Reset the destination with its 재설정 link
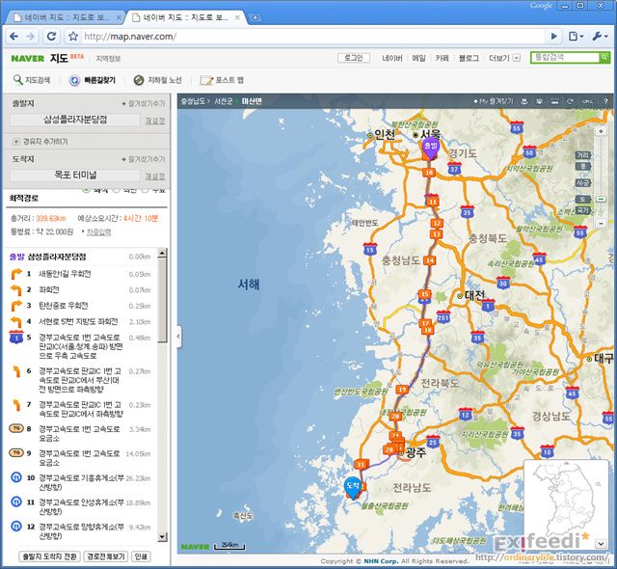The image size is (617, 569). tap(155, 176)
